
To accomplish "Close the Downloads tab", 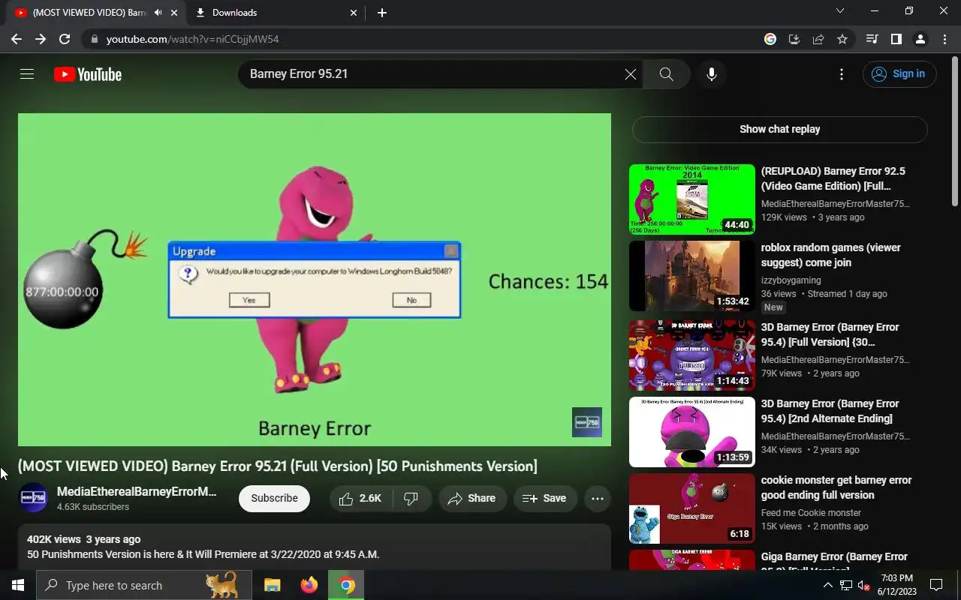I will pyautogui.click(x=354, y=13).
